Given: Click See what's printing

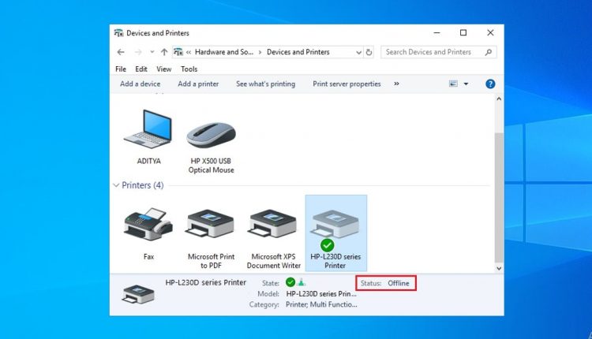Looking at the screenshot, I should point(265,84).
